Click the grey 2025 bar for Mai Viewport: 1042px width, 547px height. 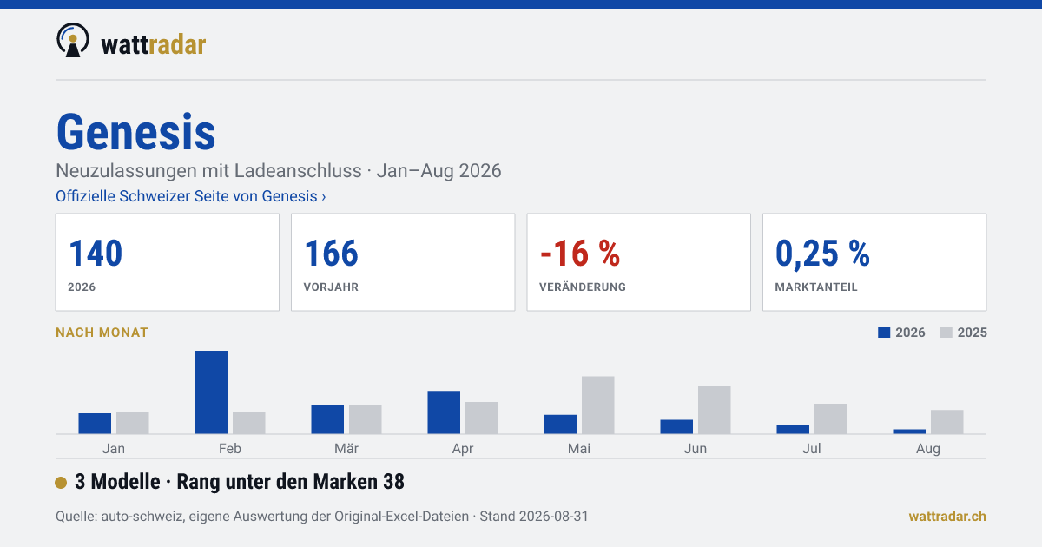pos(597,405)
